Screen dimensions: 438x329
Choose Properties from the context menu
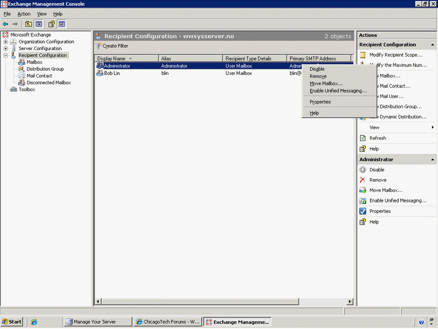339,102
